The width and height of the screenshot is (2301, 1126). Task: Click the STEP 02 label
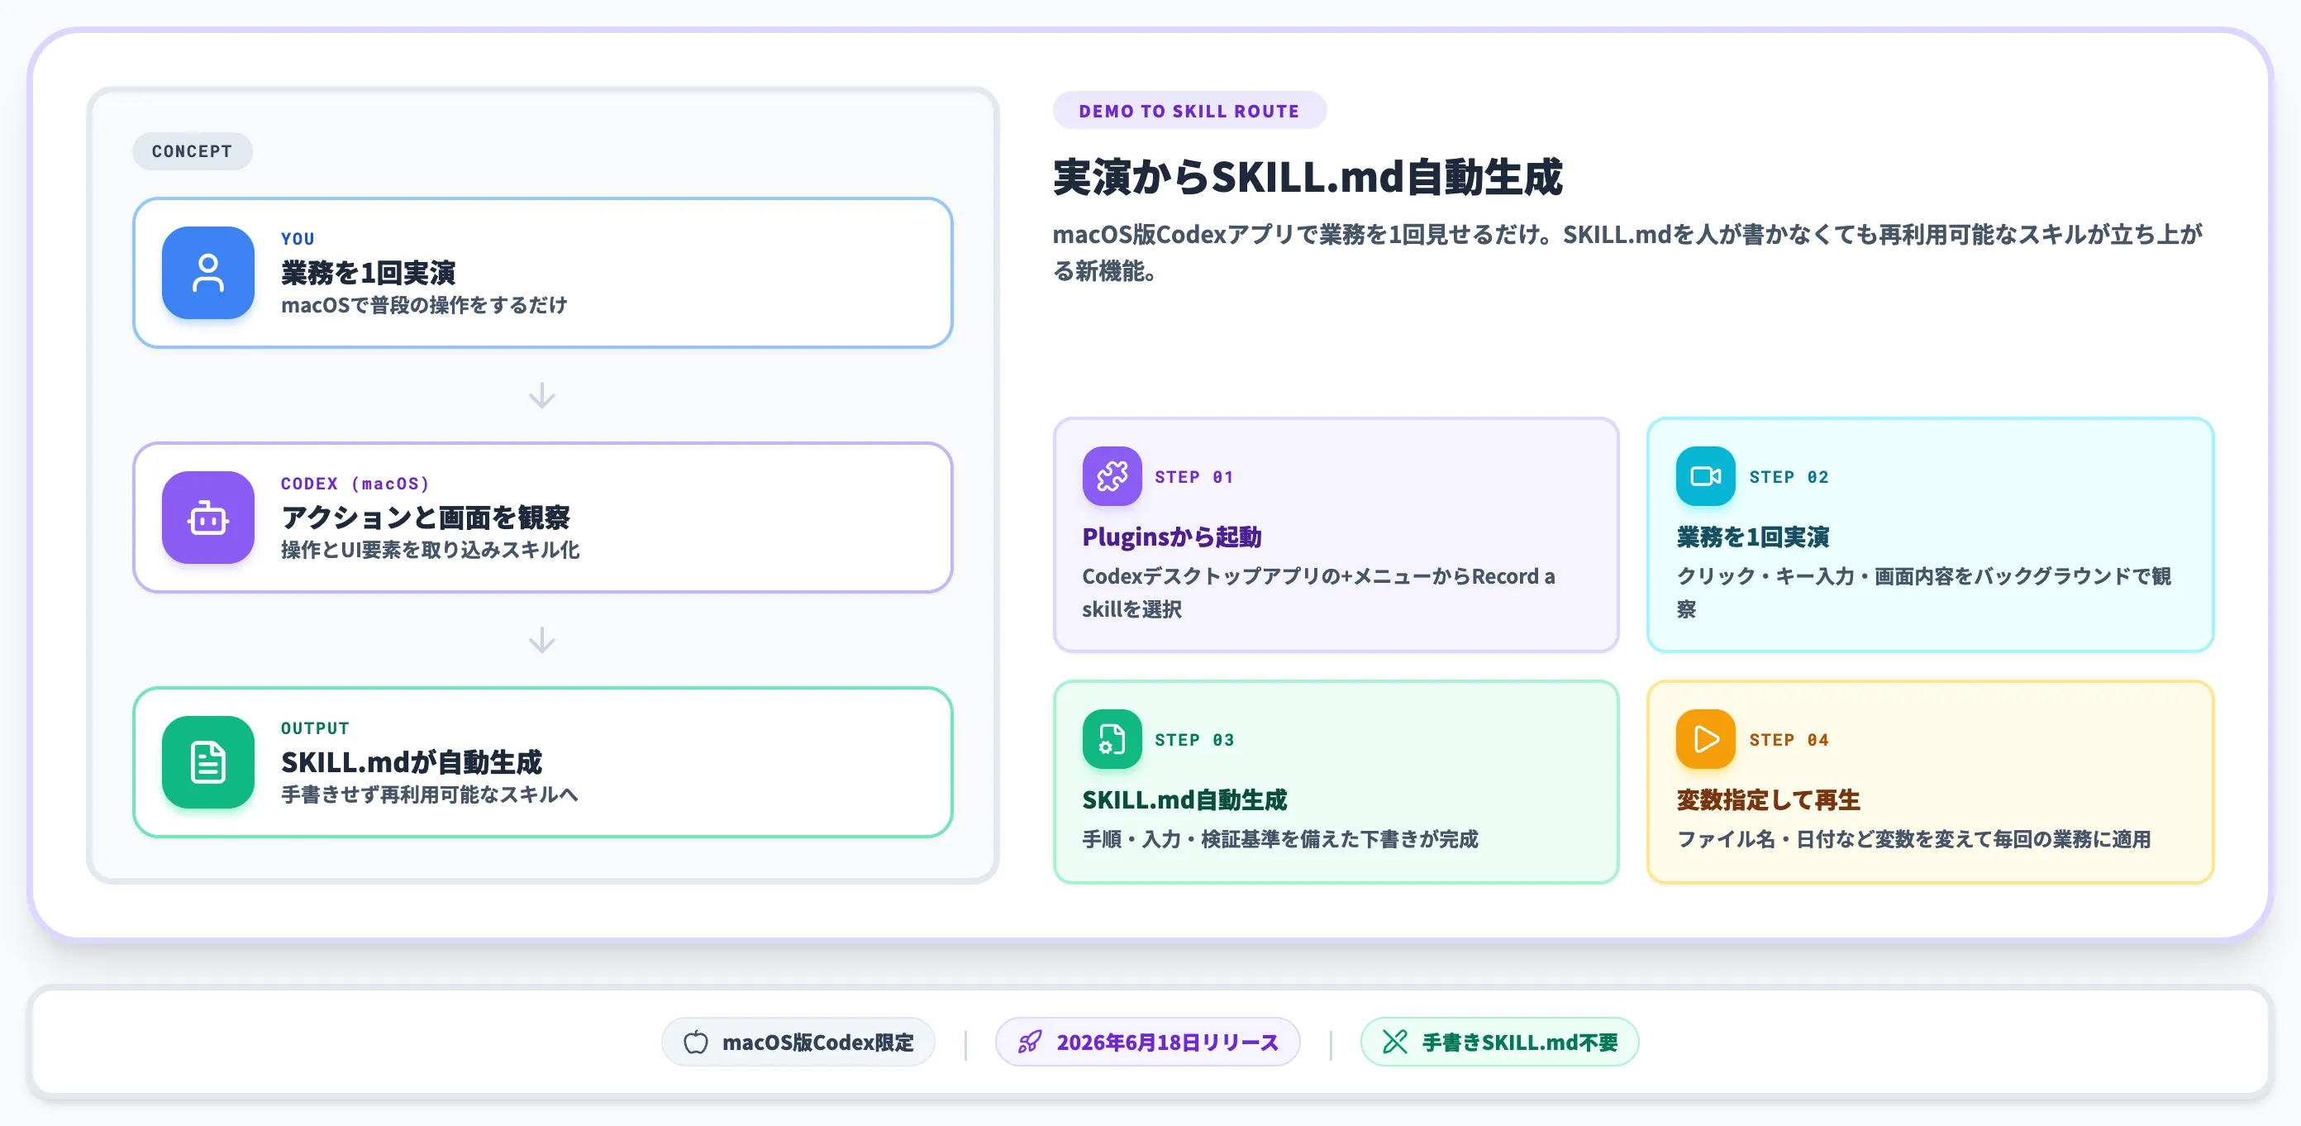pyautogui.click(x=1789, y=477)
